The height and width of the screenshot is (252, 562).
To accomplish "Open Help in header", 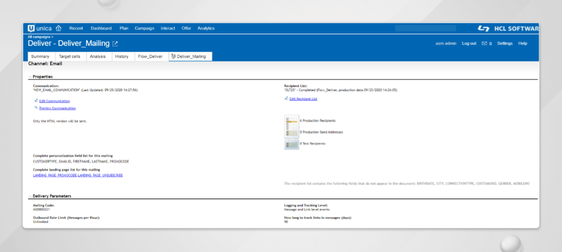I will [x=522, y=44].
